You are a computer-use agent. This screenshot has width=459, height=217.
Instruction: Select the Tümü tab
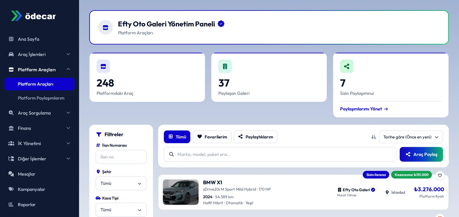point(177,137)
